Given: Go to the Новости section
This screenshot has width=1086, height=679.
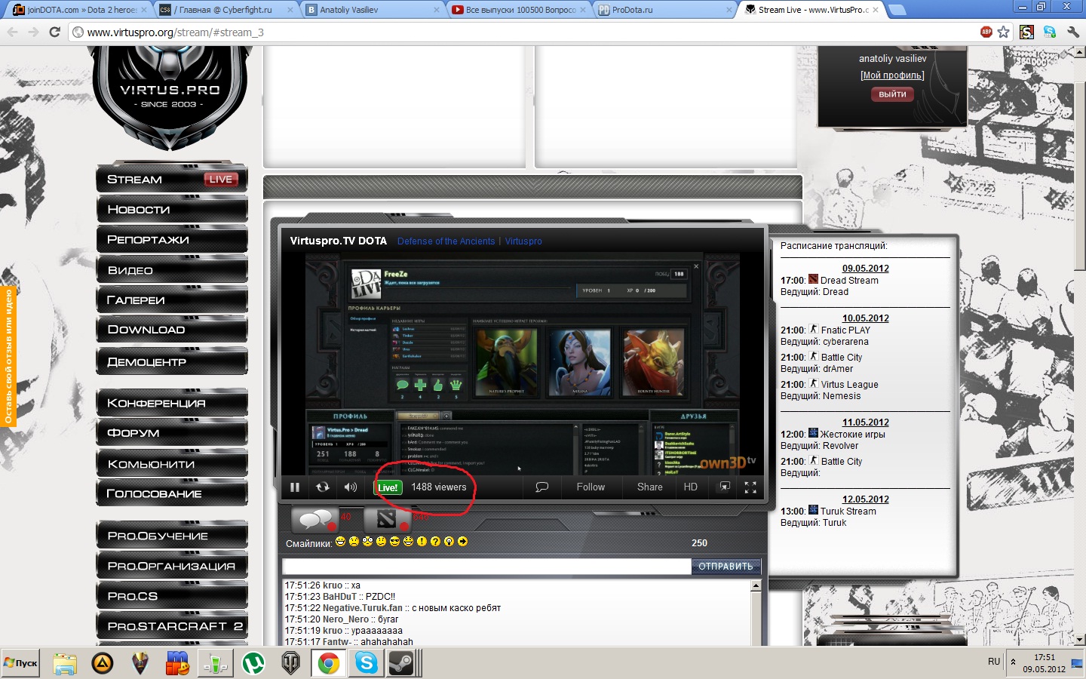Looking at the screenshot, I should tap(172, 210).
